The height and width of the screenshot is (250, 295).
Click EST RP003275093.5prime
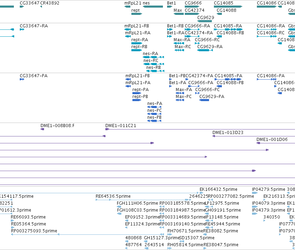tap(34, 231)
